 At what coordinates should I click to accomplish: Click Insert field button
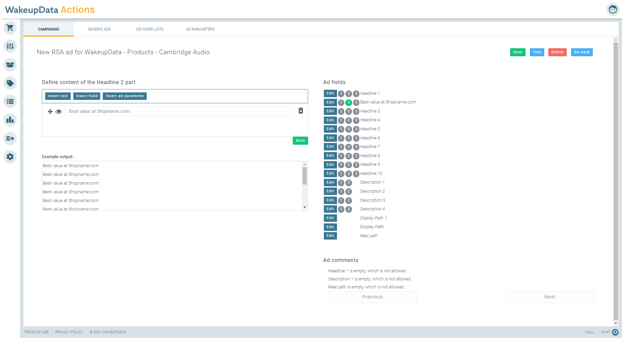(x=87, y=96)
